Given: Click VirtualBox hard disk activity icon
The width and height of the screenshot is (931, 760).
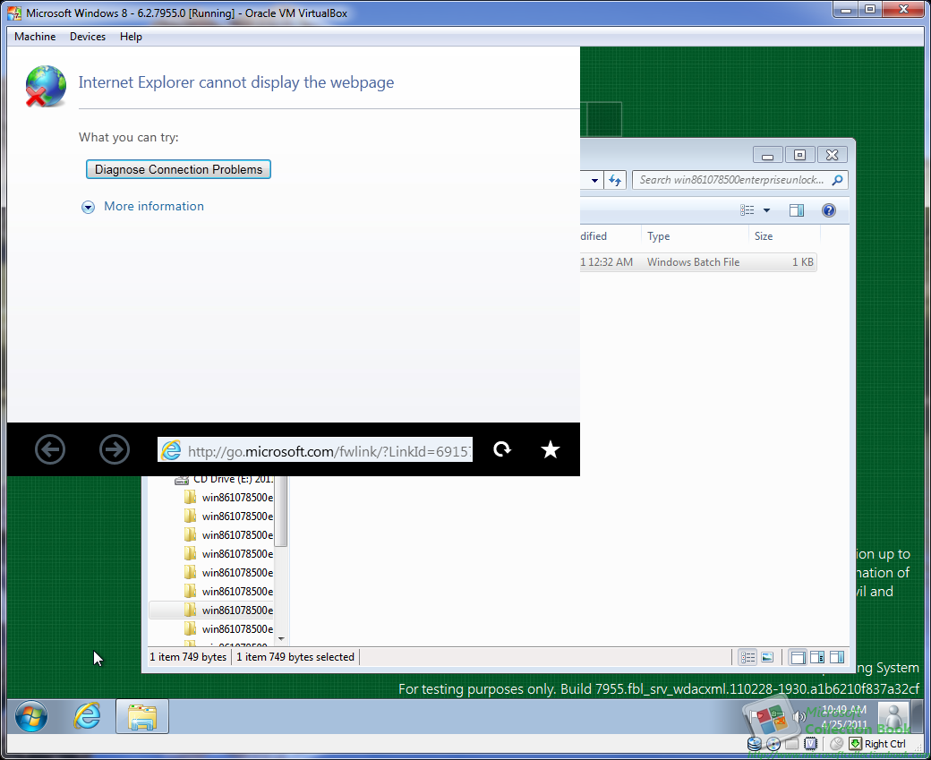Looking at the screenshot, I should 754,744.
